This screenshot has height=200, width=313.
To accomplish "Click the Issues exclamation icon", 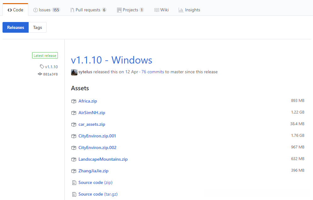I will click(x=35, y=10).
